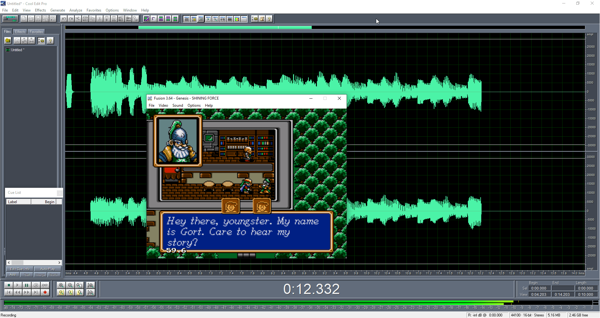600x318 pixels.
Task: Click the green waveform overview range bar
Action: (225, 27)
